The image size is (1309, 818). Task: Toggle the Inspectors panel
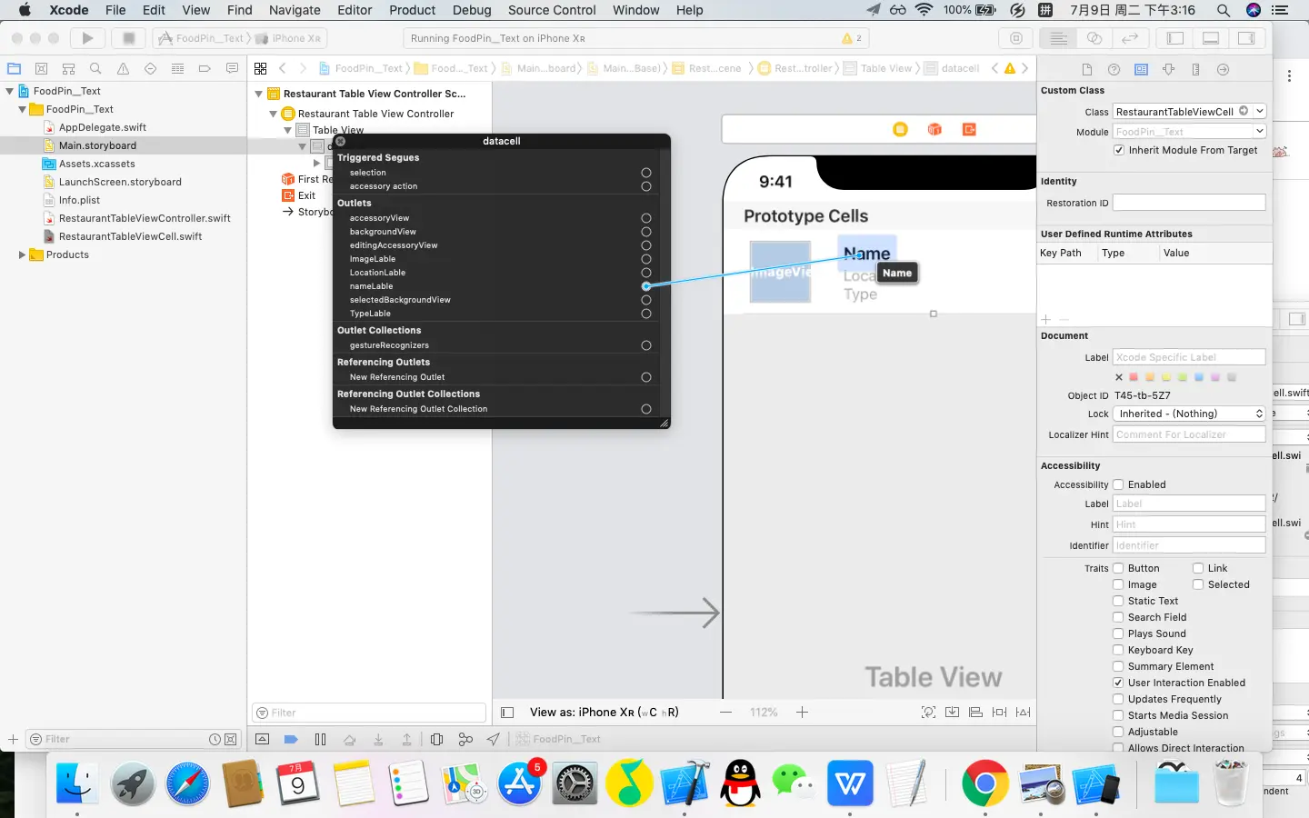[x=1246, y=38]
